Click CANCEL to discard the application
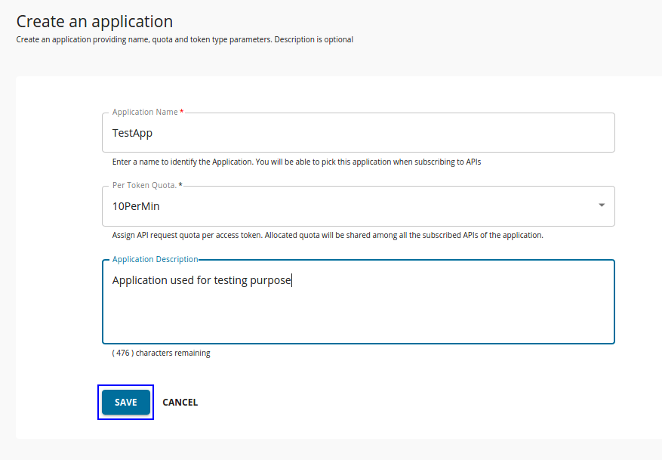 tap(180, 402)
